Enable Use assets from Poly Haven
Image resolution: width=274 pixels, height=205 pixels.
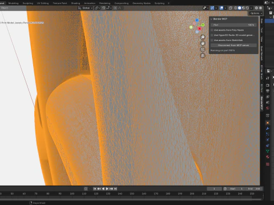coord(212,30)
